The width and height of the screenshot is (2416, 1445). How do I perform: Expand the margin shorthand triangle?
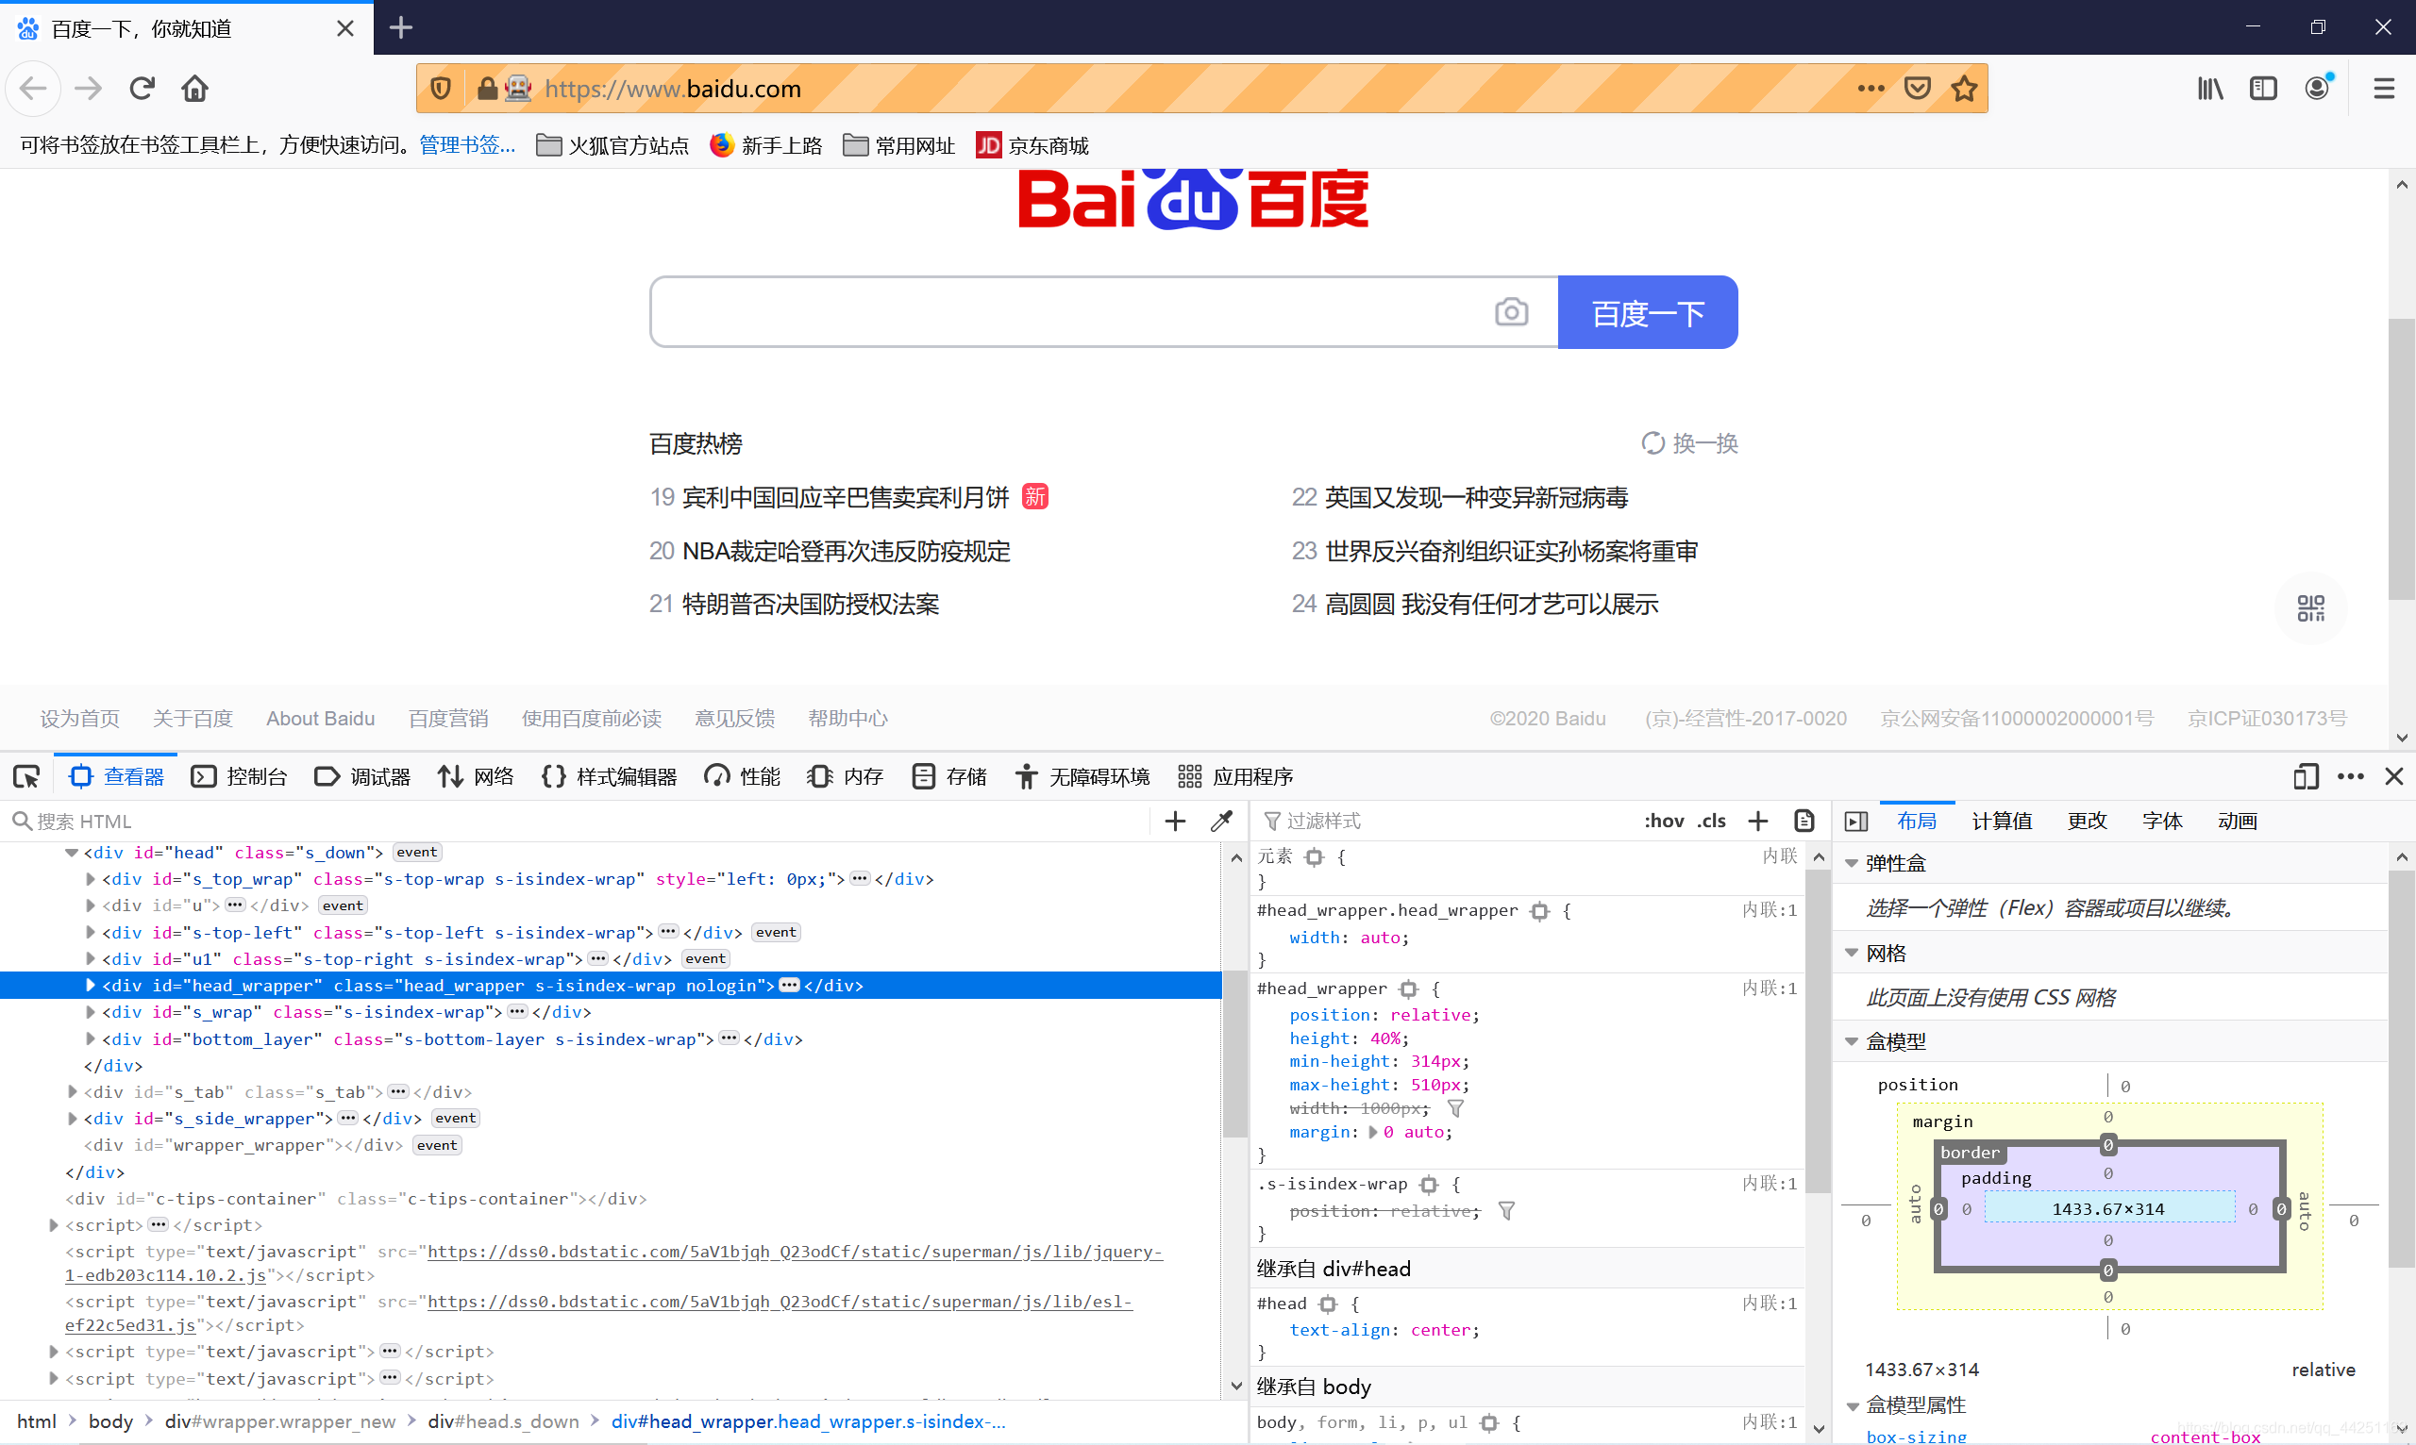click(x=1373, y=1133)
